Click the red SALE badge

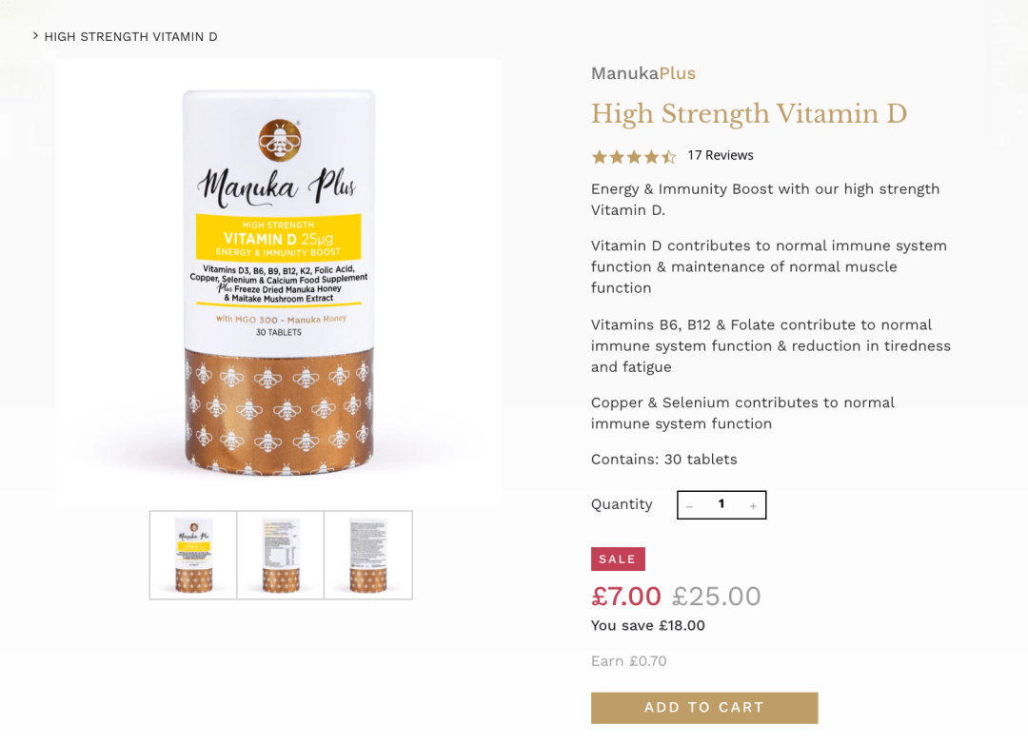click(618, 559)
